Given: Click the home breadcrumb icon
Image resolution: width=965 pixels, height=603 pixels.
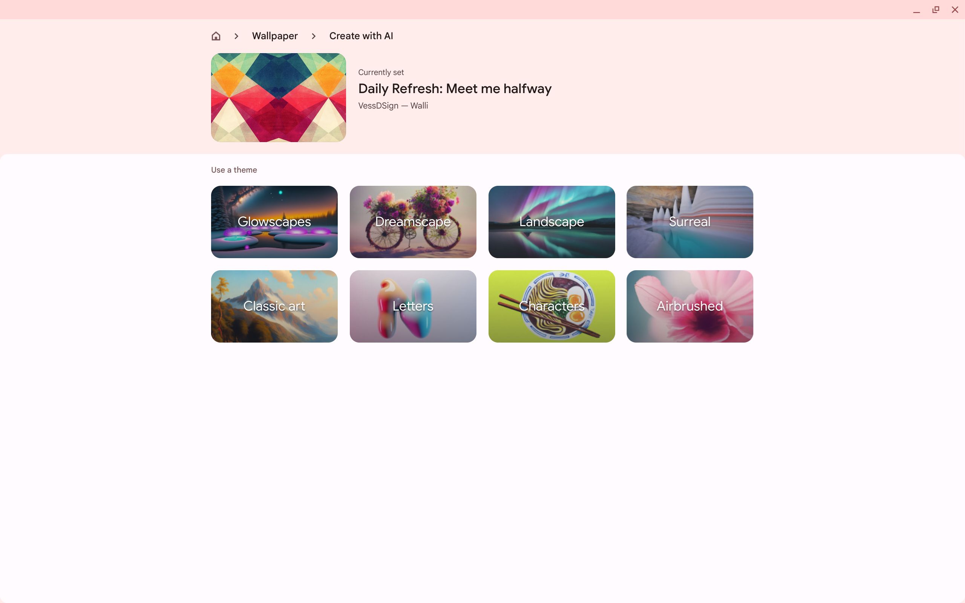Looking at the screenshot, I should pyautogui.click(x=216, y=35).
